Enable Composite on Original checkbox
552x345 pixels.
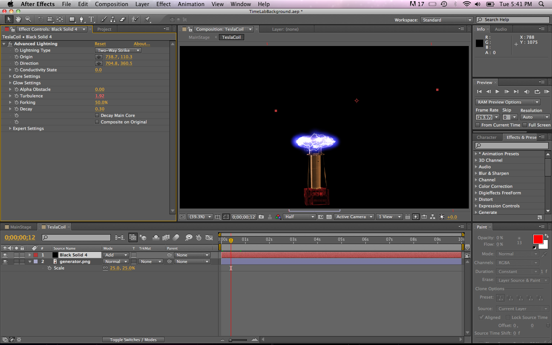97,122
